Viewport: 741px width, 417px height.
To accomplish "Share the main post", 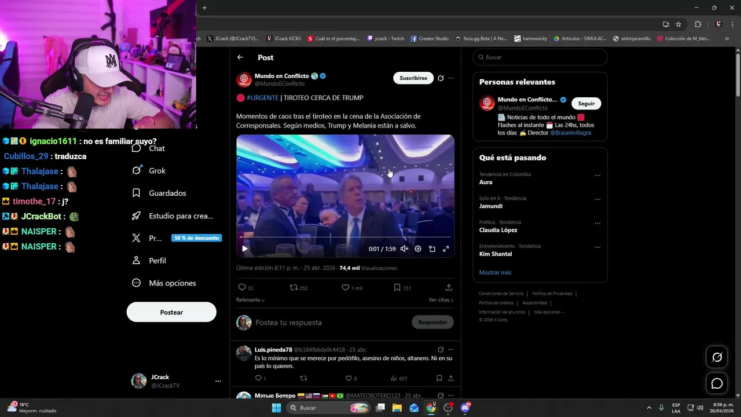I will pos(449,287).
